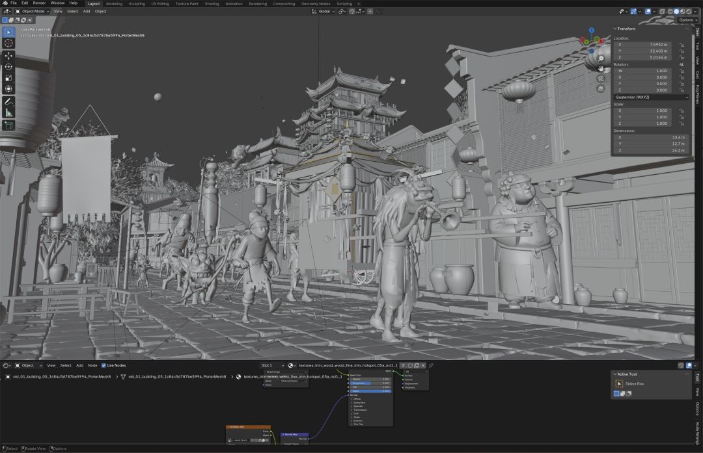Open viewport Add menu
The width and height of the screenshot is (703, 453).
click(x=87, y=12)
